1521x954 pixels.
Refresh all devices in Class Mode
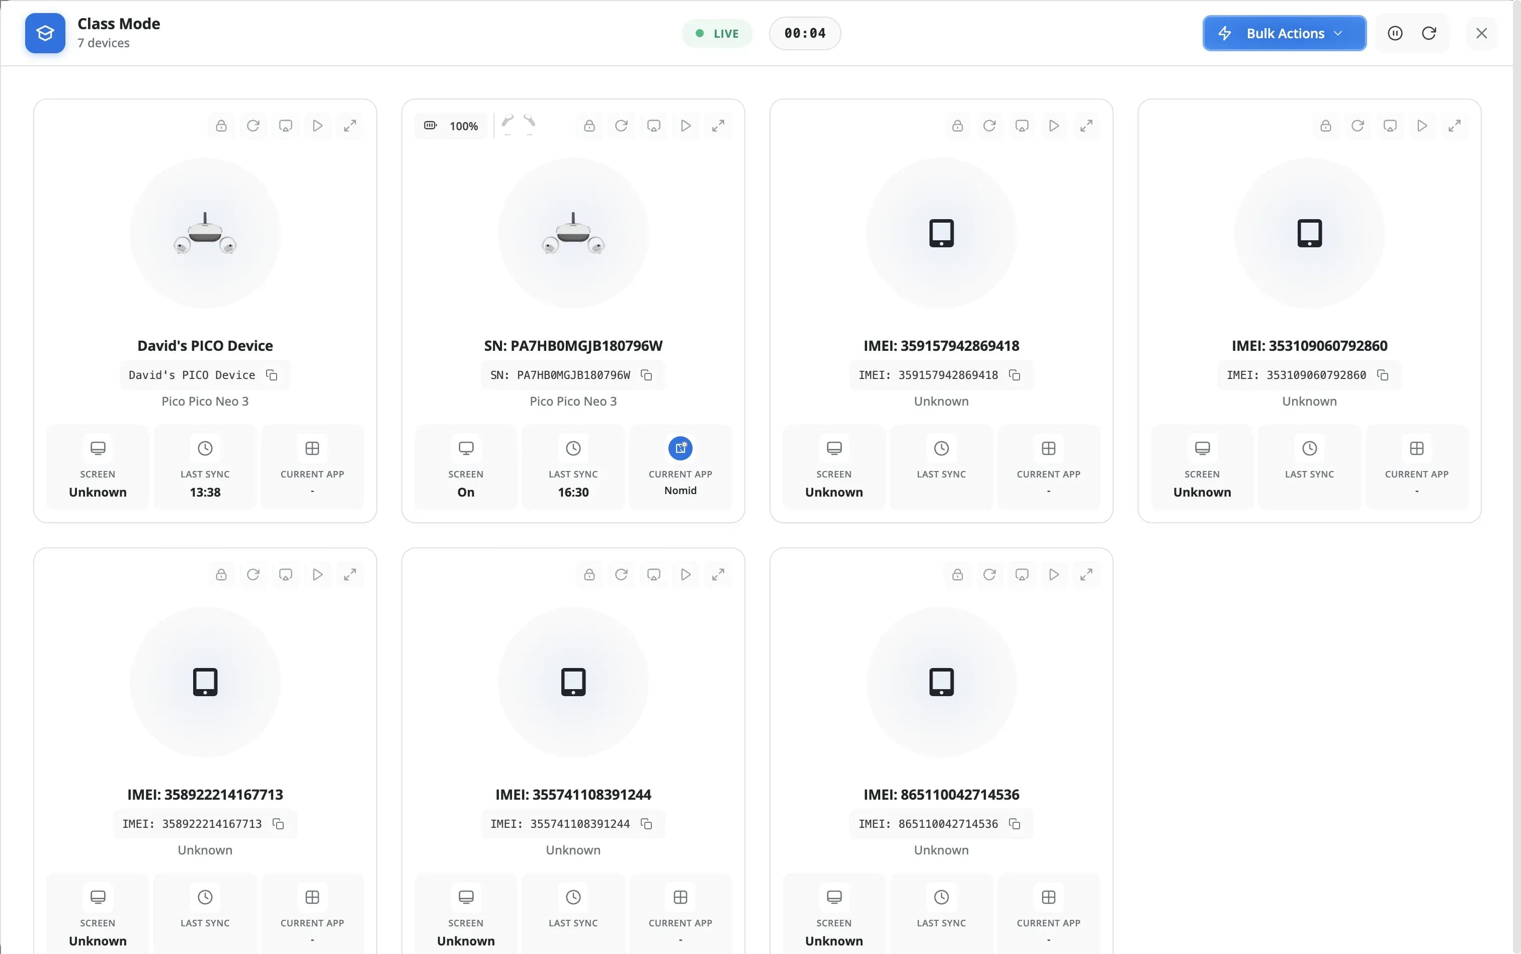pos(1429,33)
